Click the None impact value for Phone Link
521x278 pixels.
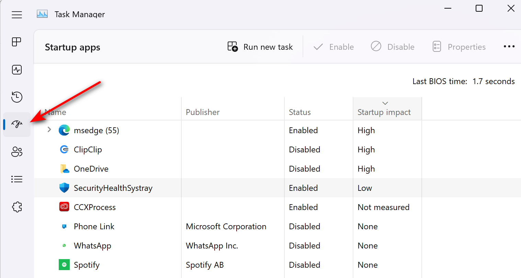[367, 227]
